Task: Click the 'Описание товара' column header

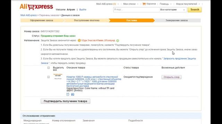Action: [76, 68]
